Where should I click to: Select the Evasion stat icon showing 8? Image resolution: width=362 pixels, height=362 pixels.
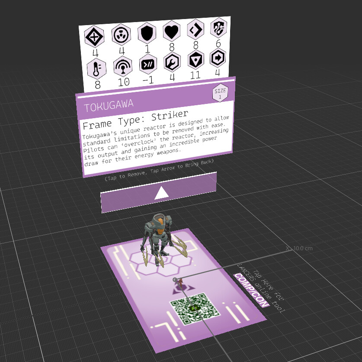tap(195, 29)
